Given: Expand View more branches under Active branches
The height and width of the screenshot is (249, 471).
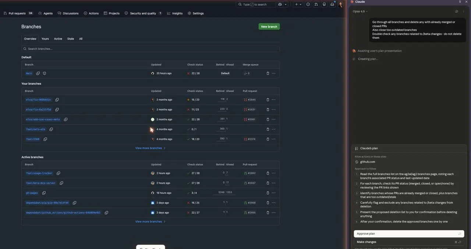Looking at the screenshot, I should [150, 221].
